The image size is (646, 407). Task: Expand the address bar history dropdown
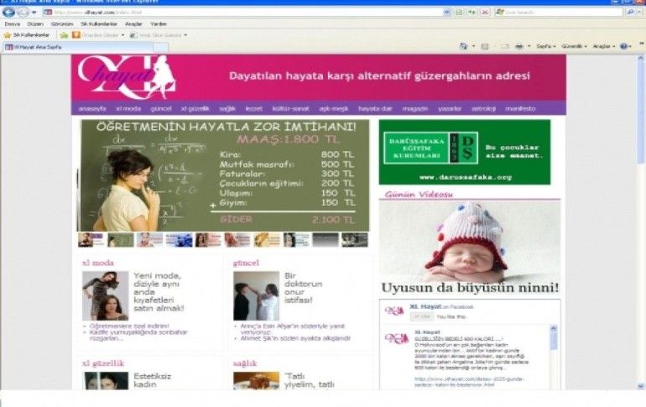pos(446,13)
